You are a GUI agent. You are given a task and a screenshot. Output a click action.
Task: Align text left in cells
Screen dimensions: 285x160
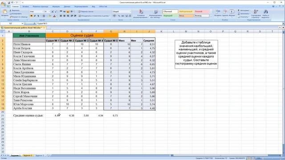coord(61,16)
